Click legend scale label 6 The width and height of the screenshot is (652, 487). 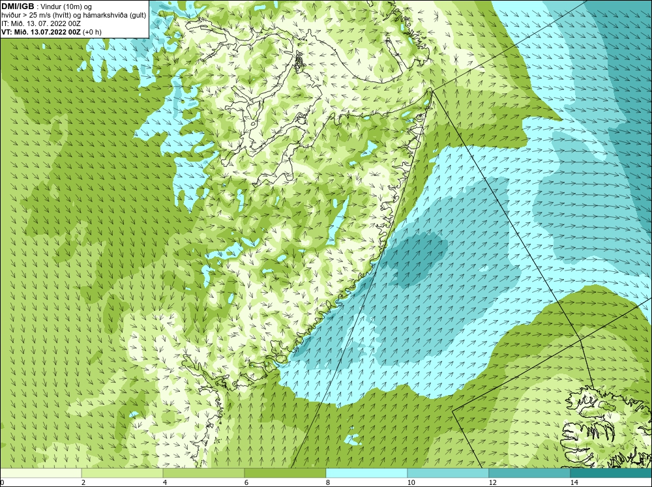246,482
